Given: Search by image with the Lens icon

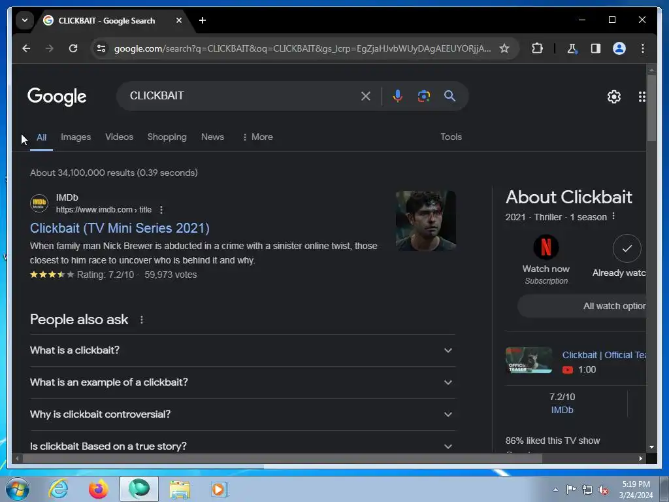Looking at the screenshot, I should [423, 96].
